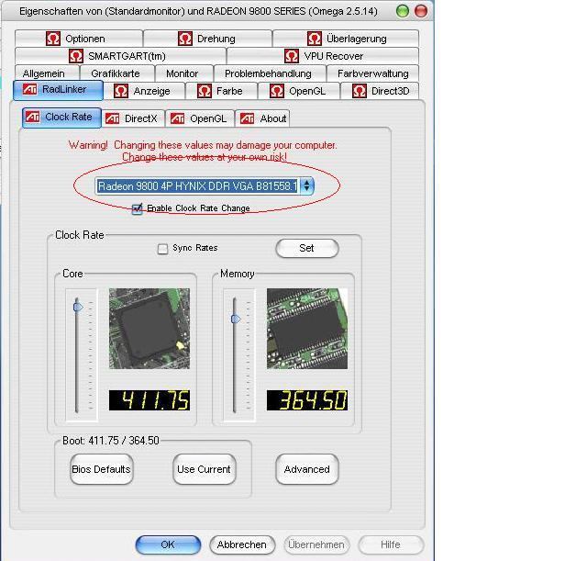Close the dialog with the red button
Viewport: 587px width, 561px height.
(x=421, y=11)
